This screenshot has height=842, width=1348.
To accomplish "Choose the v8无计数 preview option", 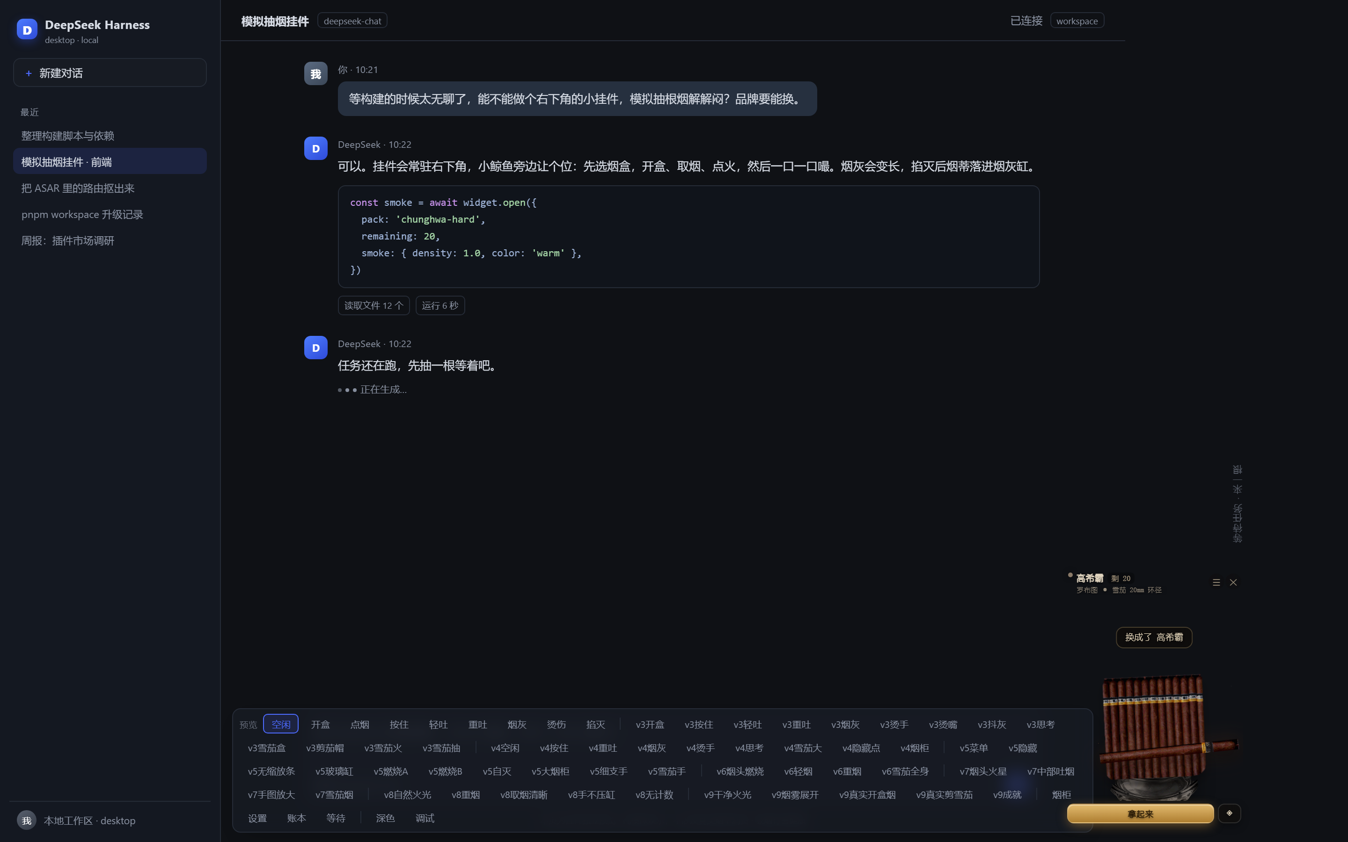I will tap(654, 794).
